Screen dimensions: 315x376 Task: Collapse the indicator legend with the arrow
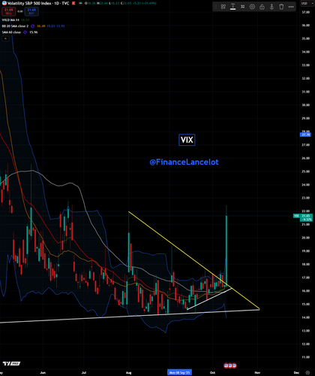pos(5,38)
